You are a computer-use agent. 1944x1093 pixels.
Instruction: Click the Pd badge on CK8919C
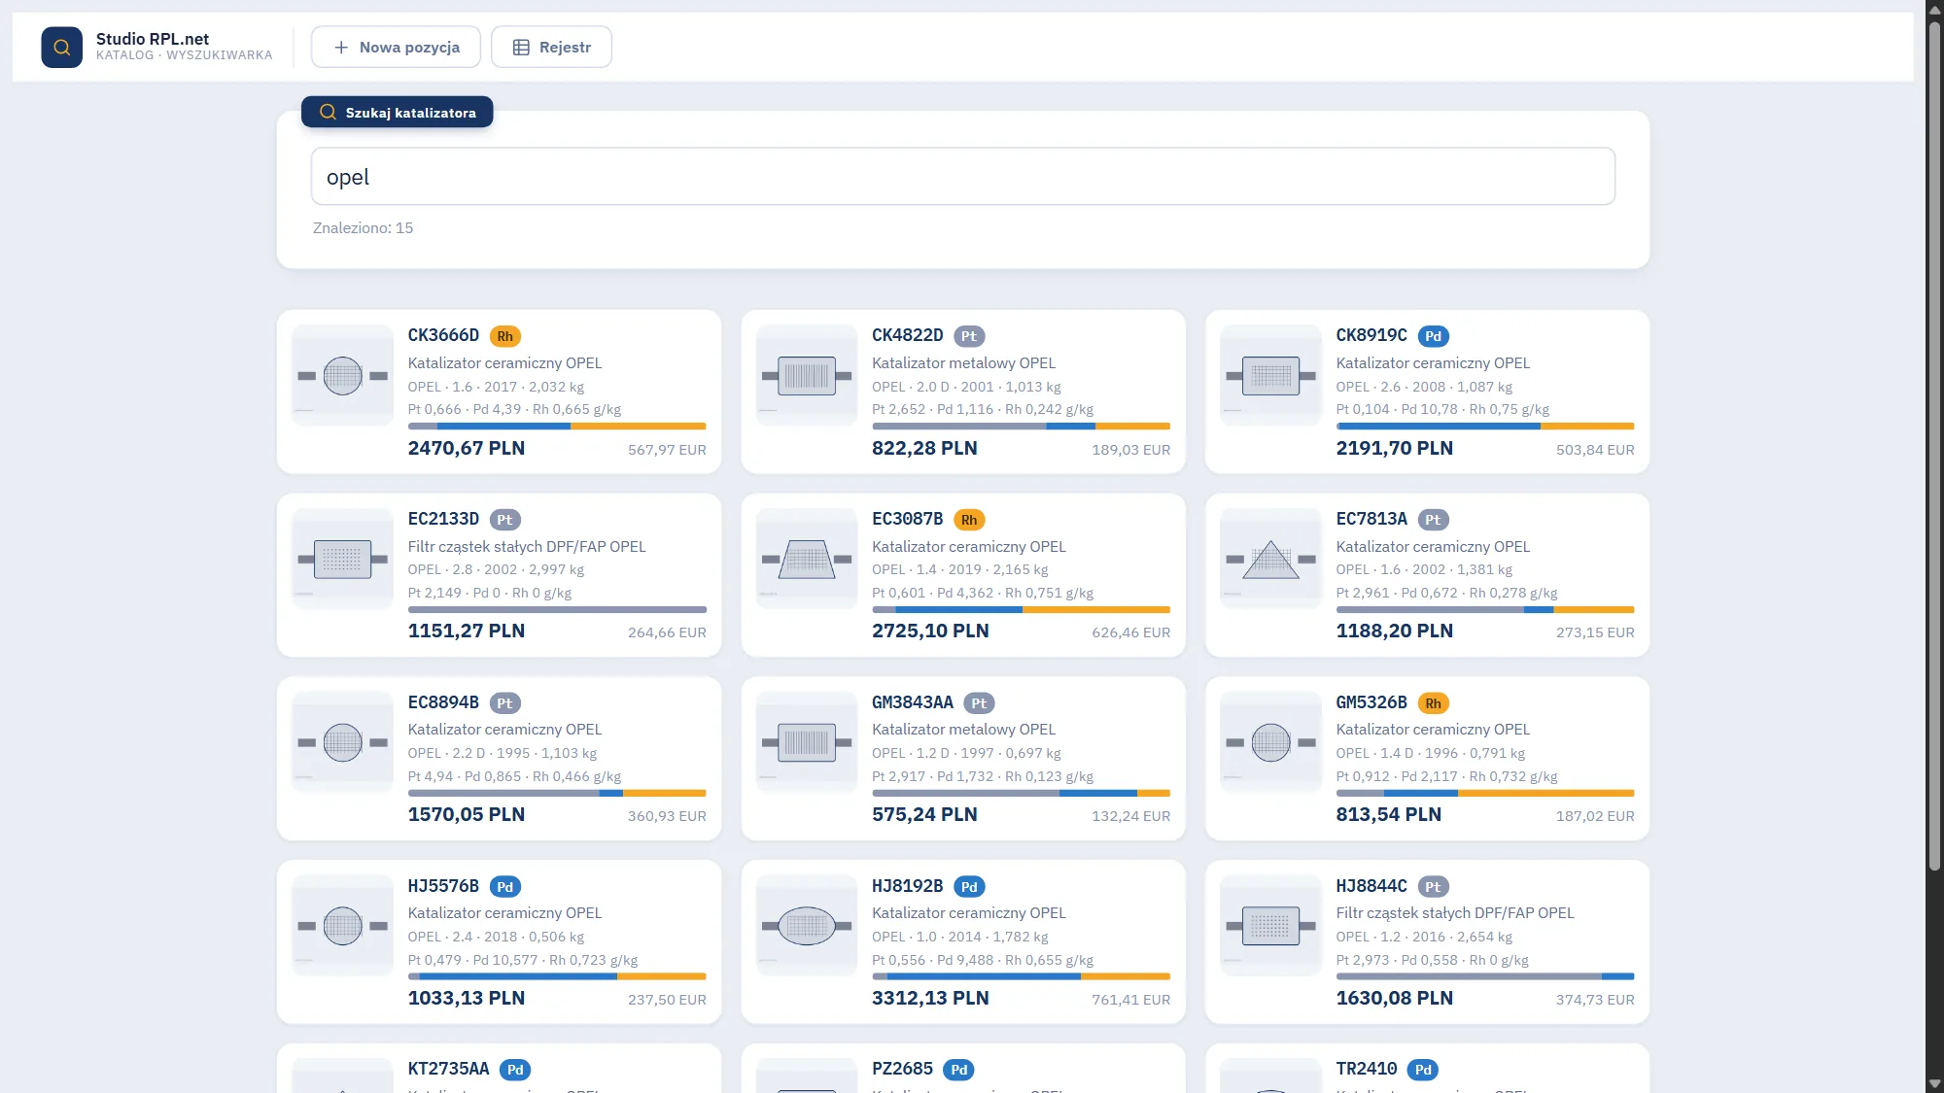[1434, 336]
